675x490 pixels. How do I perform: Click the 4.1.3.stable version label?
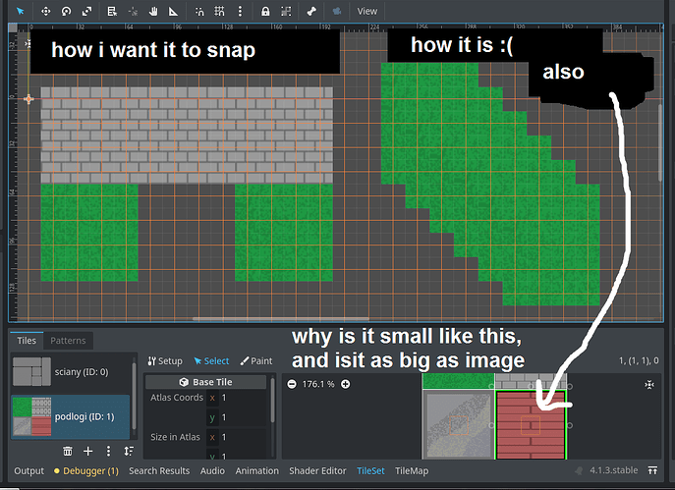coord(613,470)
